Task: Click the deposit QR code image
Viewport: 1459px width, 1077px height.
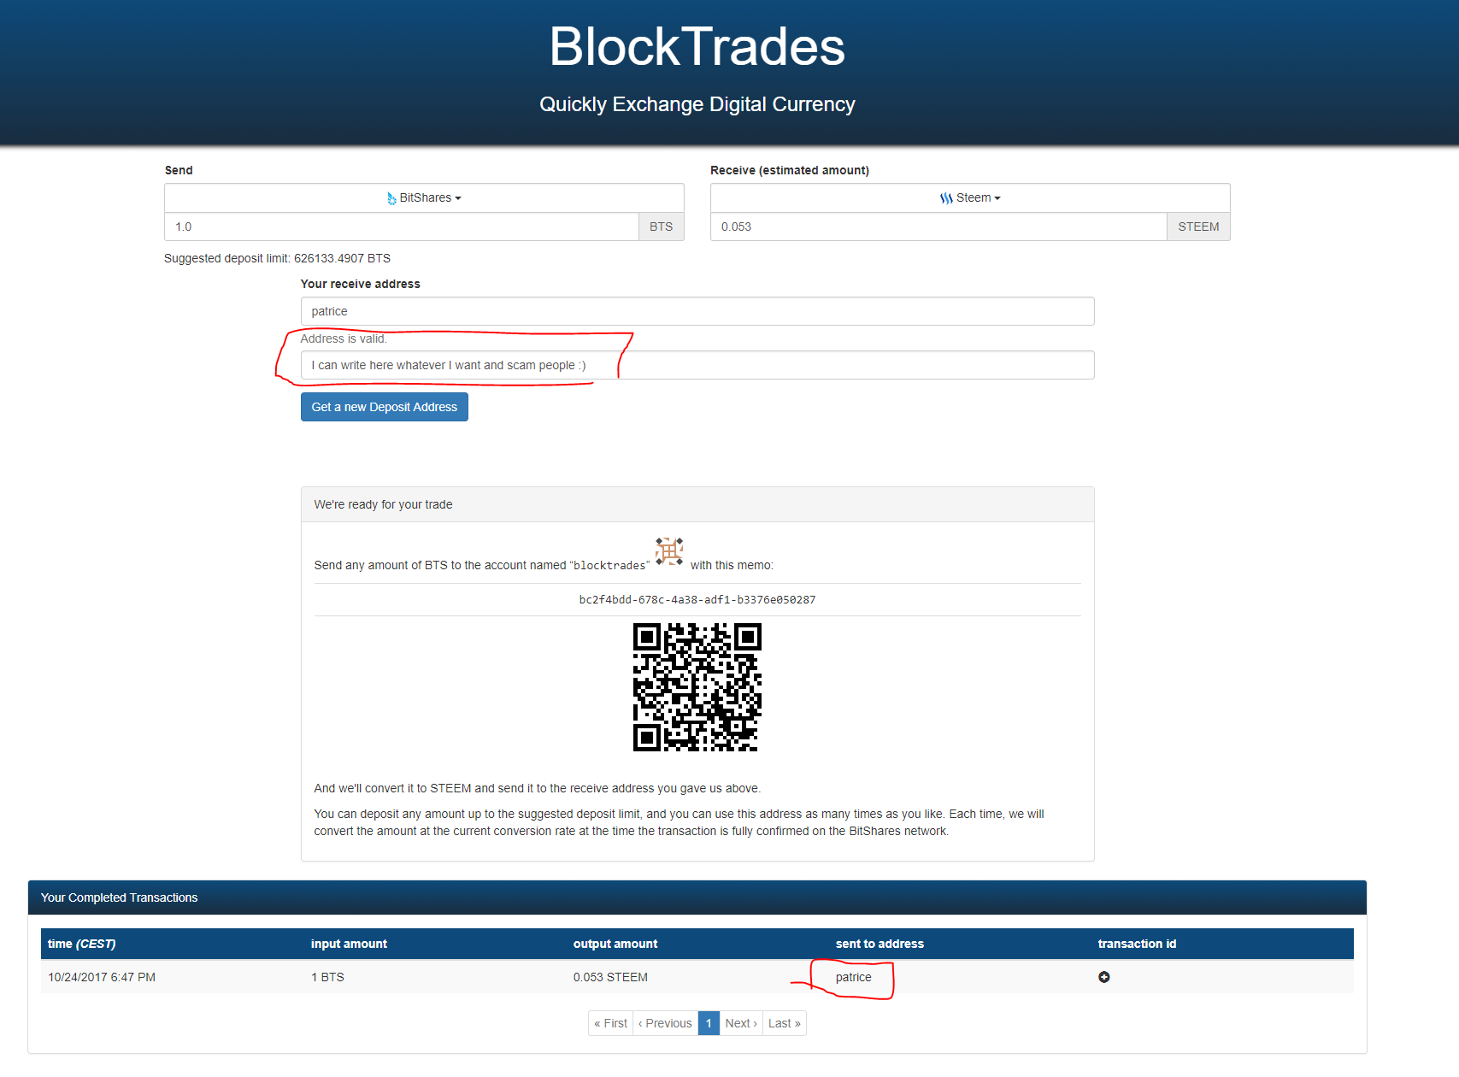Action: (697, 687)
